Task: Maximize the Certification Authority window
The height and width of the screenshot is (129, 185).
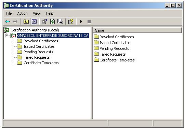Action: [x=173, y=5]
